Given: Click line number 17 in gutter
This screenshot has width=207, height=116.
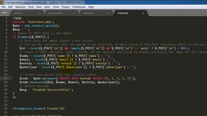Looking at the screenshot, I should (x=5, y=78).
